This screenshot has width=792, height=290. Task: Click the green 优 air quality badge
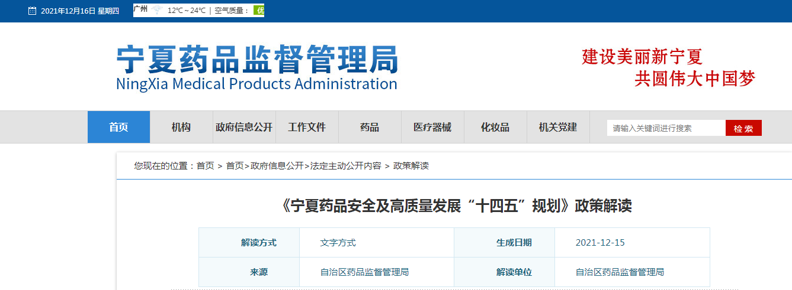(x=258, y=11)
